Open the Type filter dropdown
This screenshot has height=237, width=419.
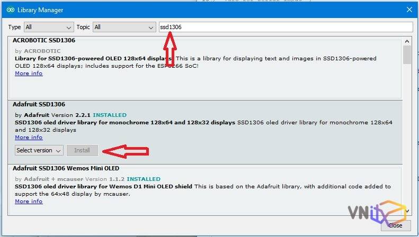coord(49,27)
